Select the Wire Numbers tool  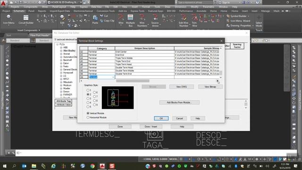coord(142,20)
